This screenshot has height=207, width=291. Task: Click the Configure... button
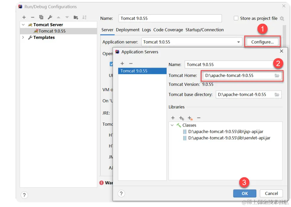[x=262, y=42]
